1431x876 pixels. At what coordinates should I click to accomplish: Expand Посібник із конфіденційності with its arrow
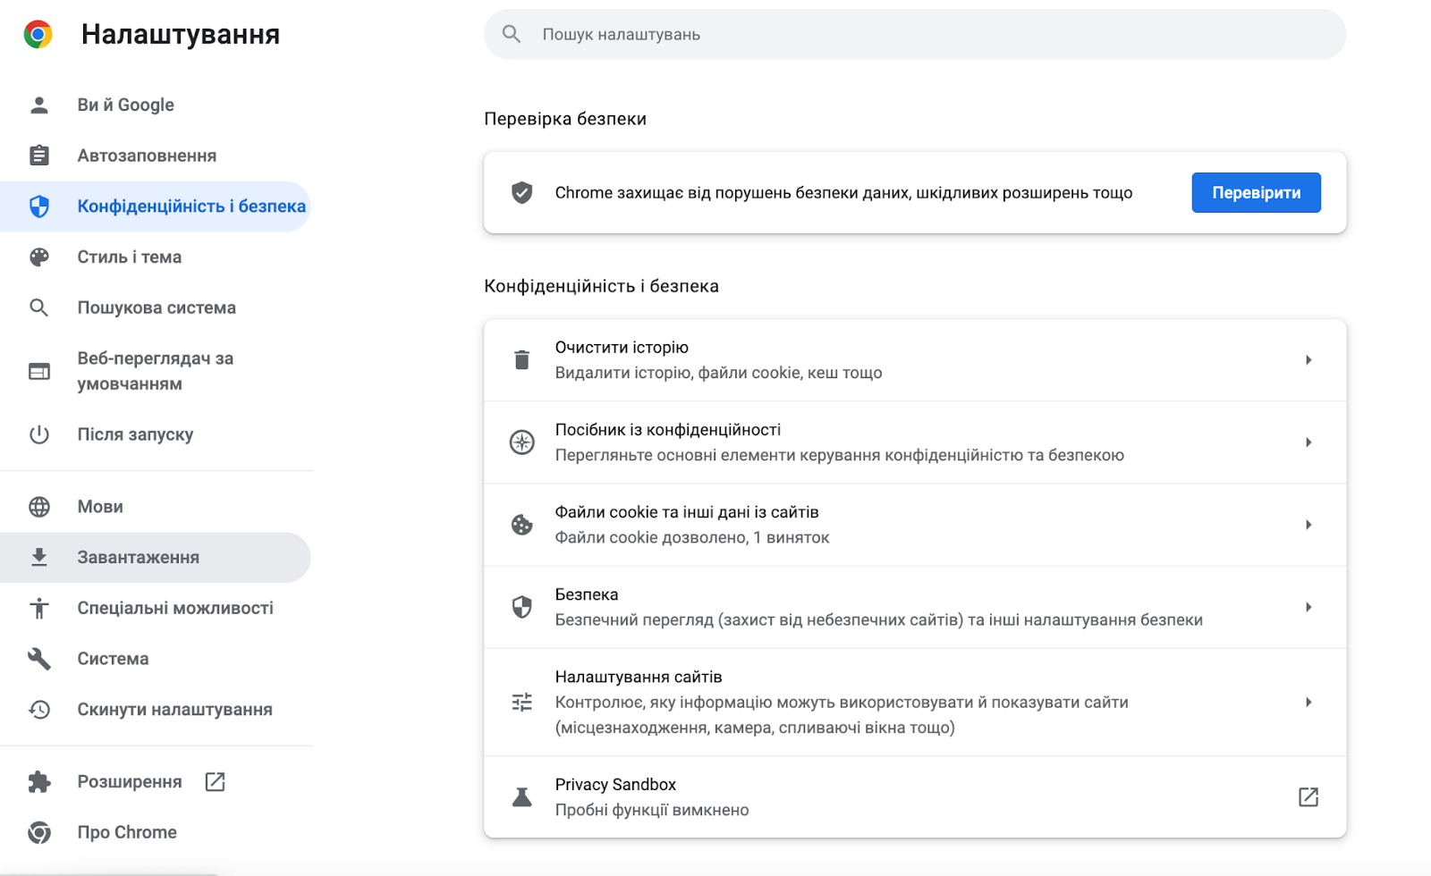(x=1308, y=442)
